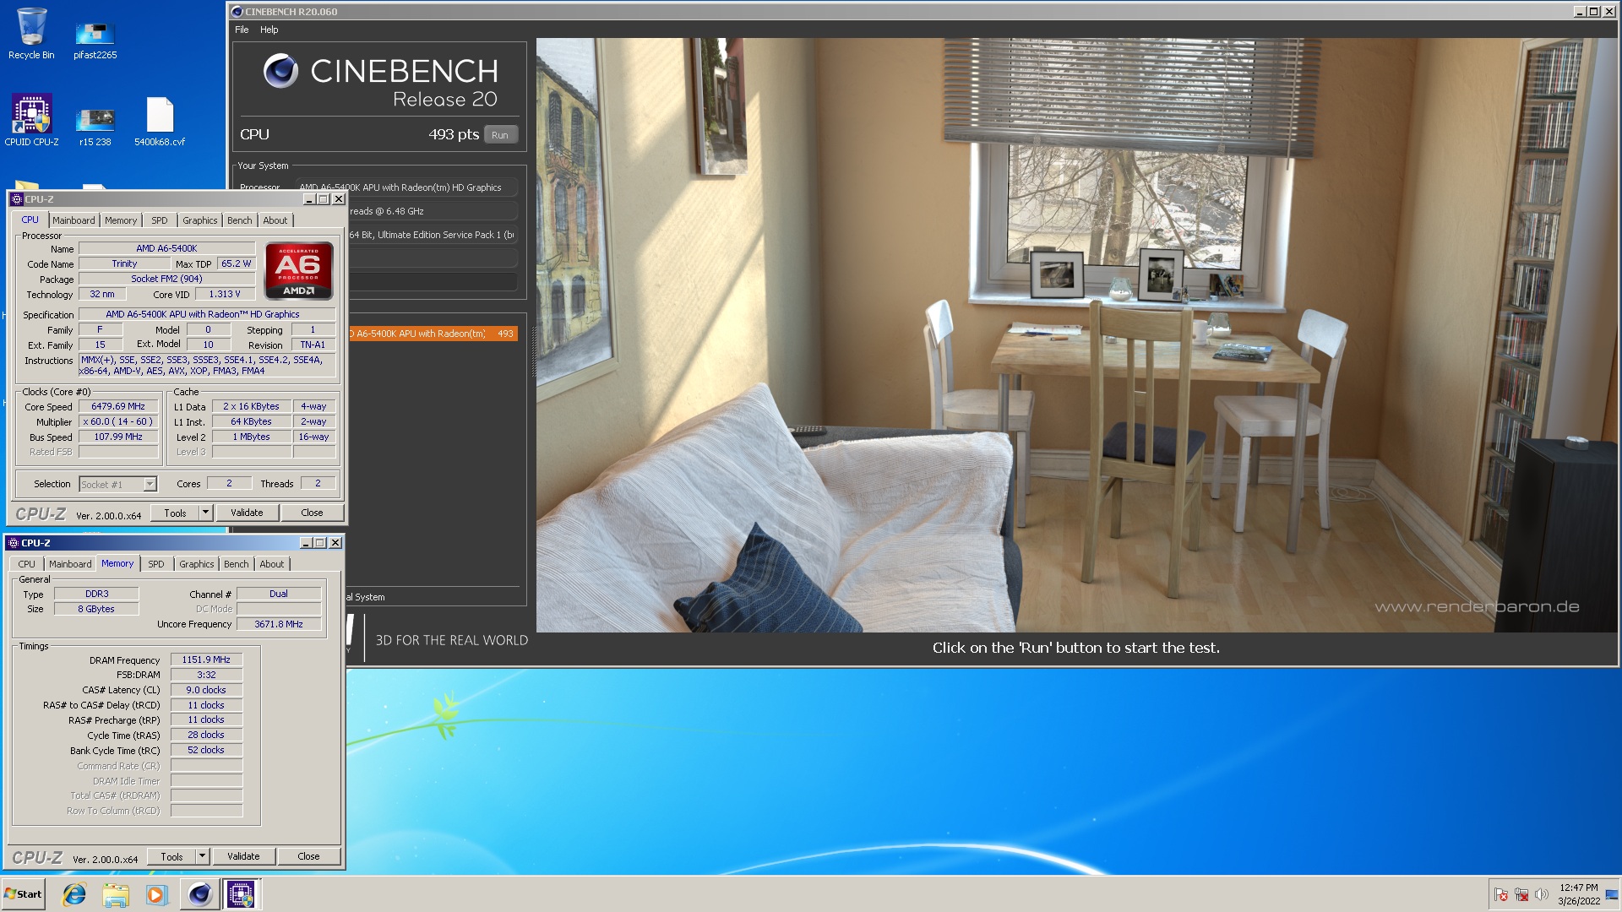Select the pifast2265 desktop icon
Image resolution: width=1622 pixels, height=912 pixels.
tap(95, 39)
